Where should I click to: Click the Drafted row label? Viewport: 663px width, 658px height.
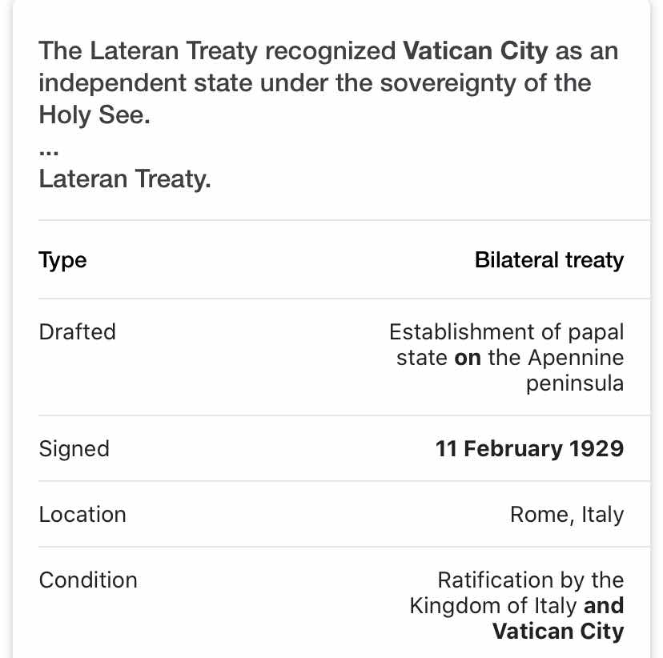point(78,331)
